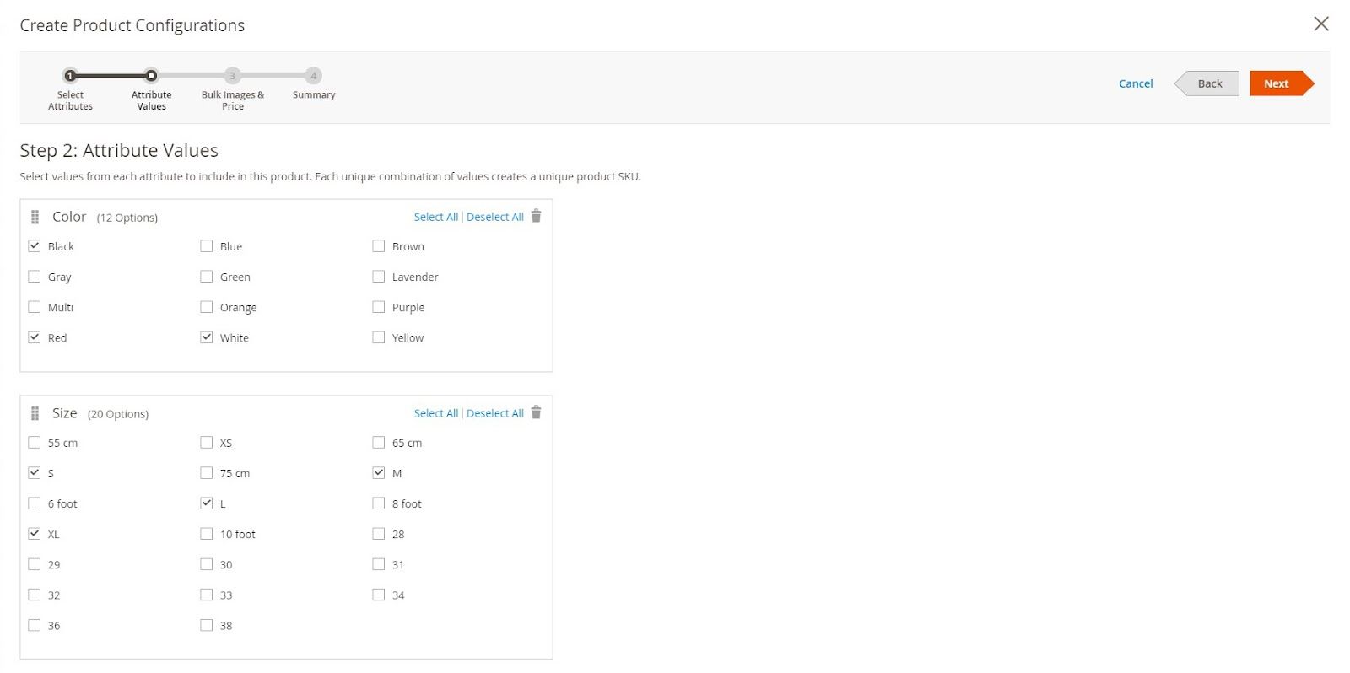Check the size 31 checkbox
Screen dimensions: 1350x673
pos(379,564)
